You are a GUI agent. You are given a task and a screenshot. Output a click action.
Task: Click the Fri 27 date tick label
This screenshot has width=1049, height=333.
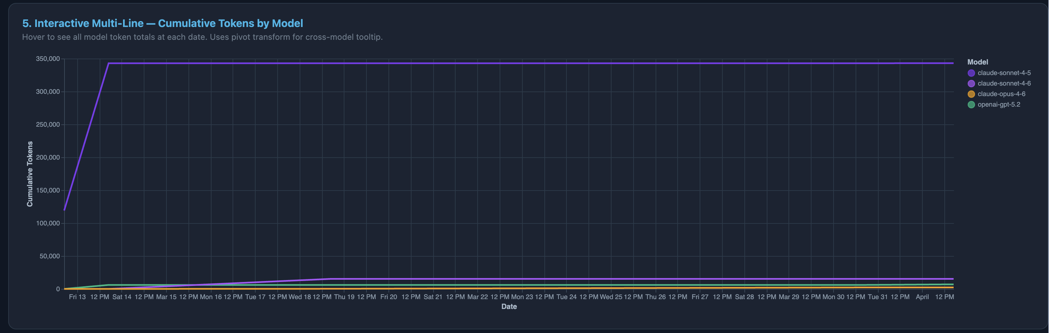pos(700,297)
